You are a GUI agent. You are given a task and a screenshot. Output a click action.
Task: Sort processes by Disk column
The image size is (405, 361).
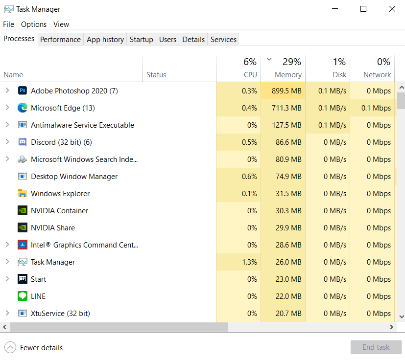click(x=328, y=68)
